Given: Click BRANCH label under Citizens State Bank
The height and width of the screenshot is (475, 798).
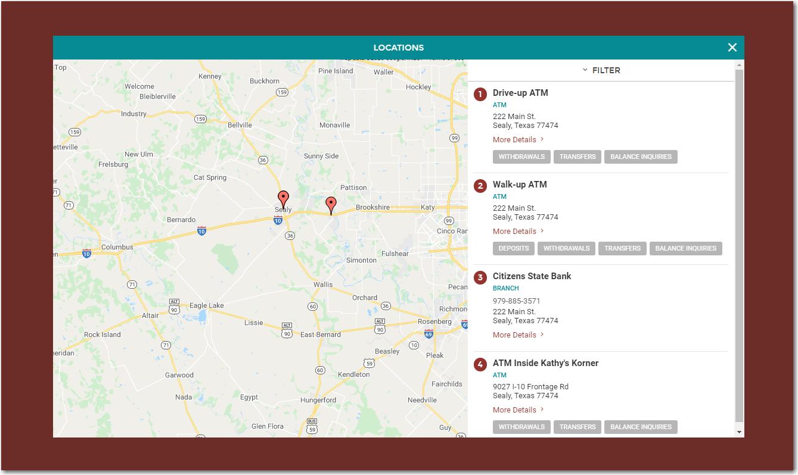Looking at the screenshot, I should pyautogui.click(x=506, y=288).
